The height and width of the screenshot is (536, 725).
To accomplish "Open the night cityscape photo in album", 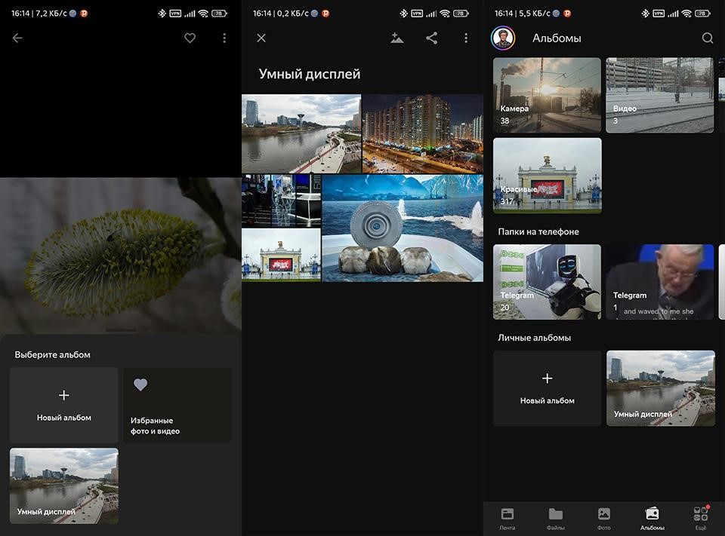I will click(x=423, y=133).
